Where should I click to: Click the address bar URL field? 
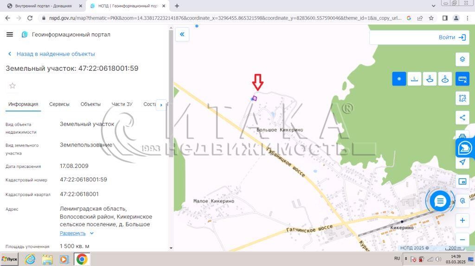click(225, 18)
